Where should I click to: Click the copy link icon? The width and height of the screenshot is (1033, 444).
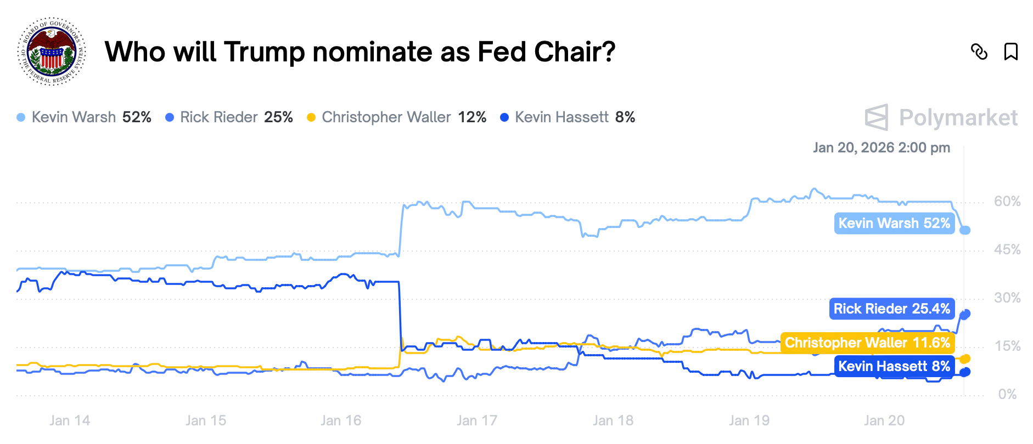[979, 52]
